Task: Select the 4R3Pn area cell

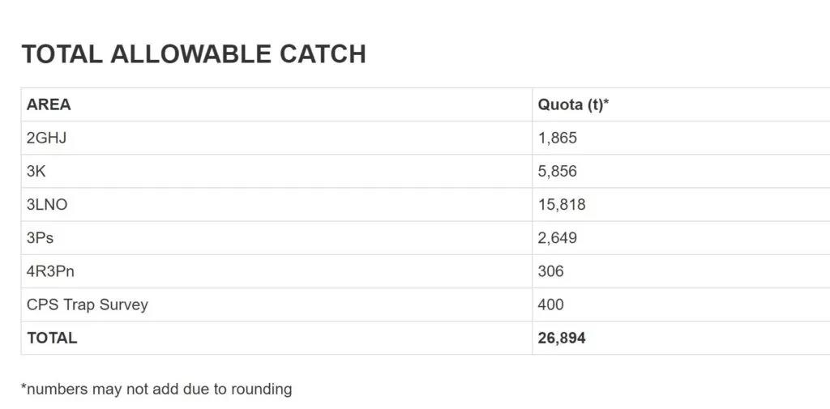Action: click(x=49, y=272)
